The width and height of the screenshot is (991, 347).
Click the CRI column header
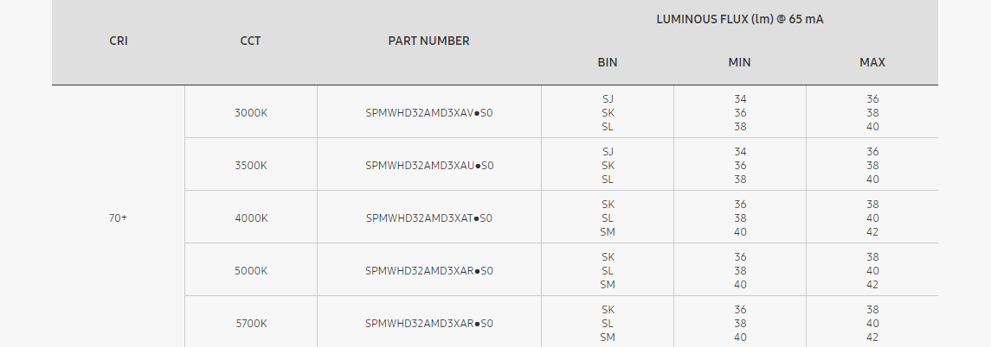click(x=119, y=41)
